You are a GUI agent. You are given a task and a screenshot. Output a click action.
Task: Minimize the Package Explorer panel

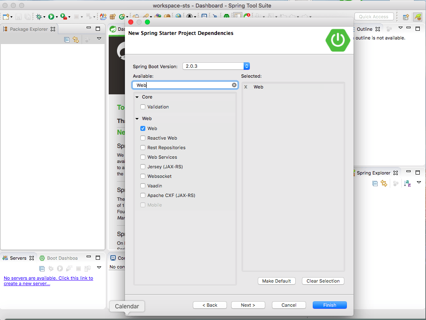pos(89,28)
